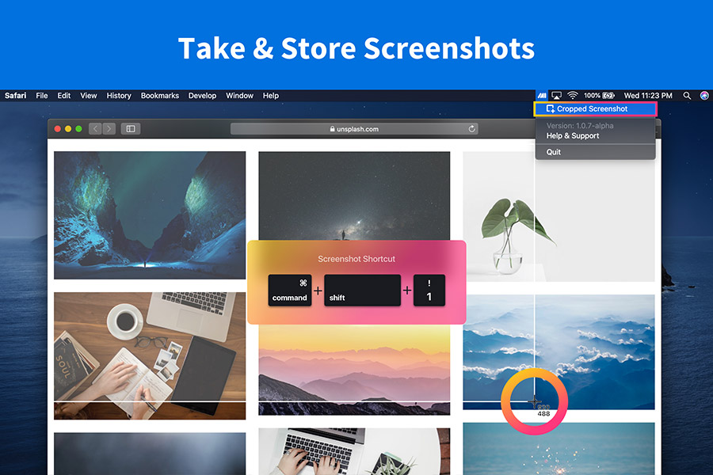The width and height of the screenshot is (713, 475).
Task: Open the blue misty clouds photo
Action: click(559, 351)
